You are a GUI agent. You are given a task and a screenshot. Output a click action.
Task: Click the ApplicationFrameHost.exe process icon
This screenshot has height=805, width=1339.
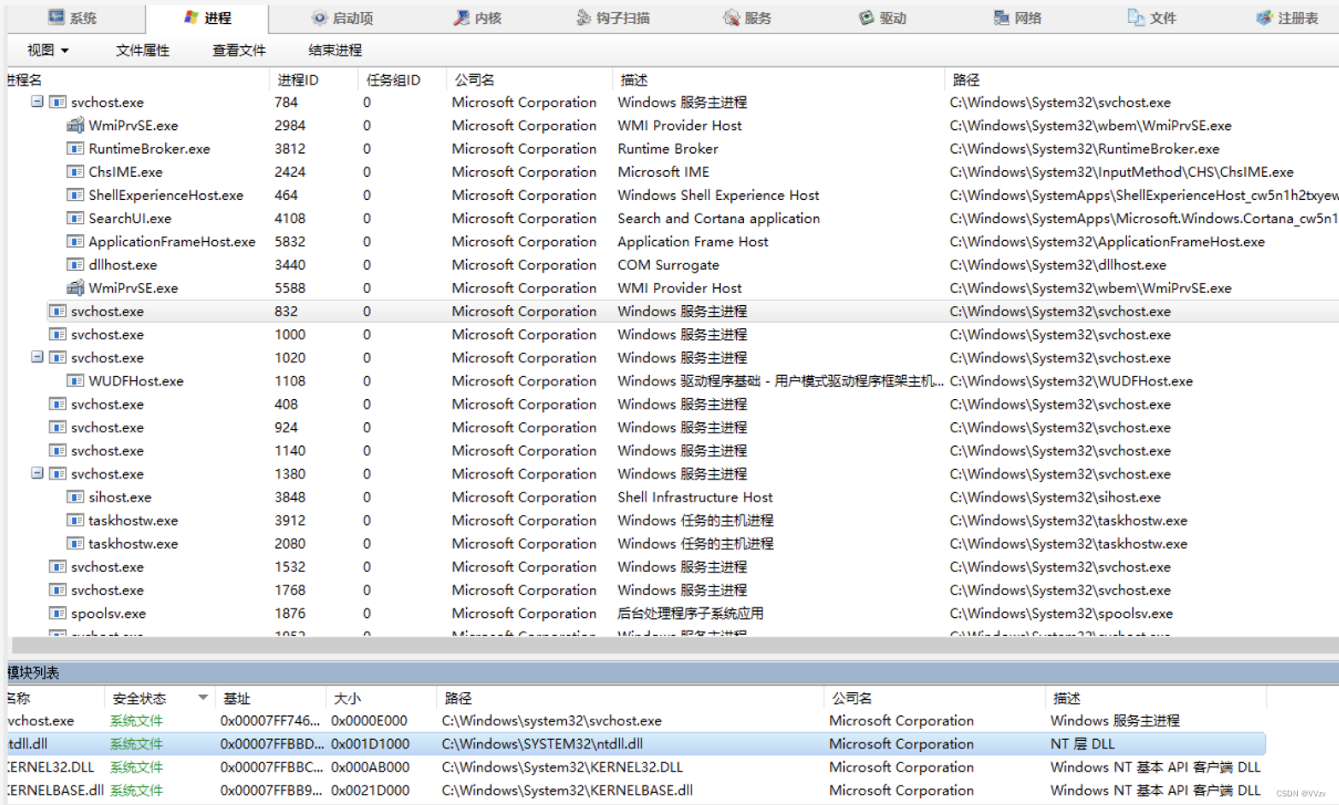click(75, 242)
